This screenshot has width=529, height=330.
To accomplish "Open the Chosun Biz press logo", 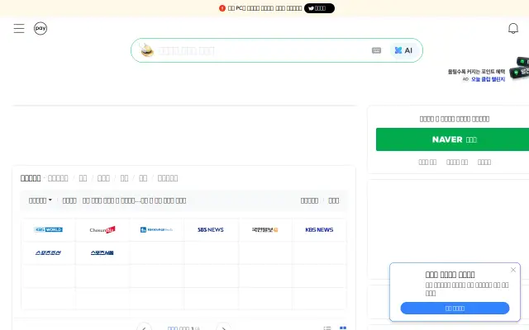I will click(102, 229).
